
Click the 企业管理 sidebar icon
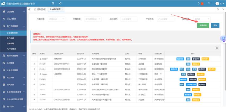point(4,12)
